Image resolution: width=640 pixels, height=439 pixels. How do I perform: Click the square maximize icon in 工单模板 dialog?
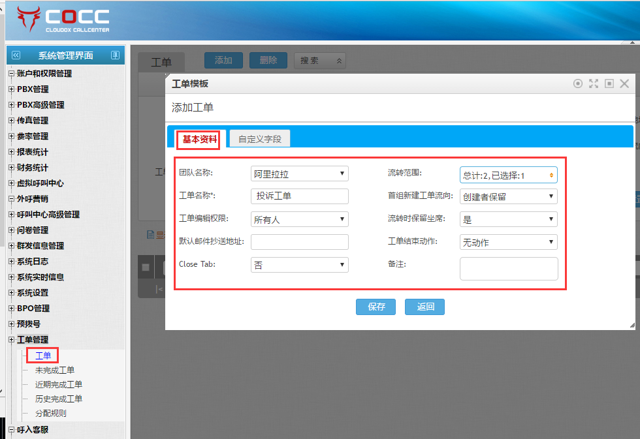click(609, 83)
